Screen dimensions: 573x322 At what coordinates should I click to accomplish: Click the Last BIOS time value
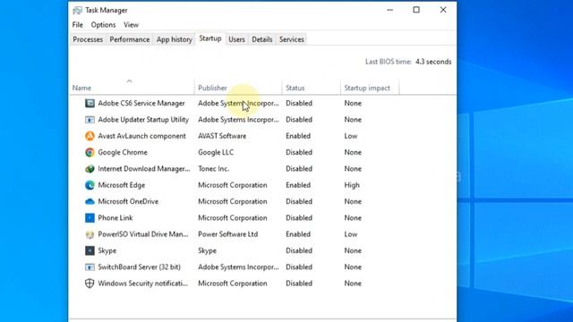433,62
